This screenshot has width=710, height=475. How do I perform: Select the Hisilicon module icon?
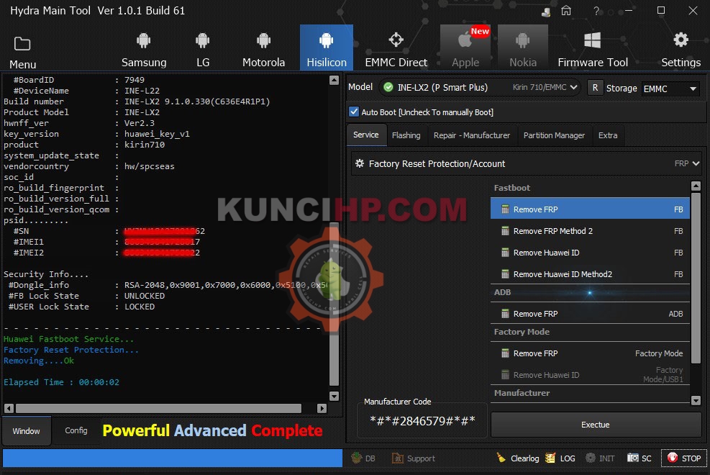[327, 48]
